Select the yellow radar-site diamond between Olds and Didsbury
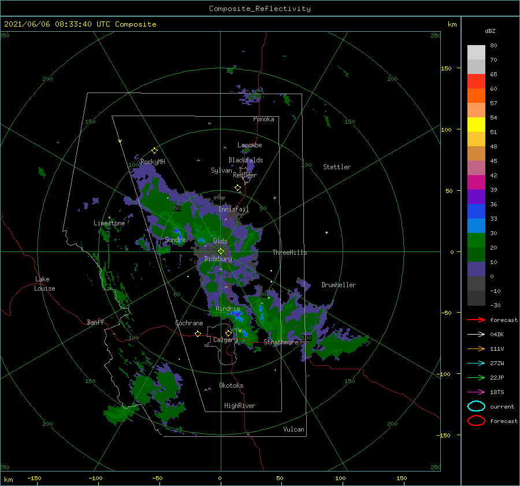The image size is (520, 486). (x=221, y=251)
